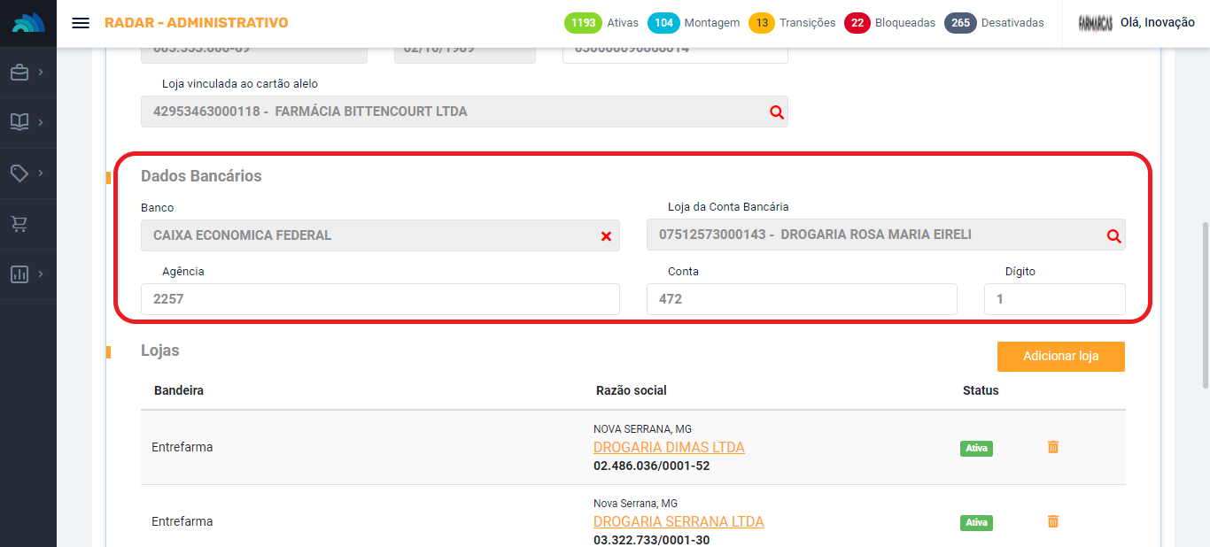Expand the book menu chevron
The height and width of the screenshot is (547, 1210).
click(x=41, y=122)
